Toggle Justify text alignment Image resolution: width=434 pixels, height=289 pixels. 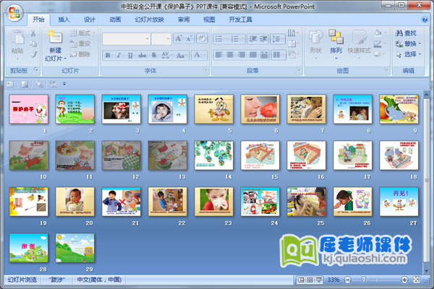[x=253, y=55]
